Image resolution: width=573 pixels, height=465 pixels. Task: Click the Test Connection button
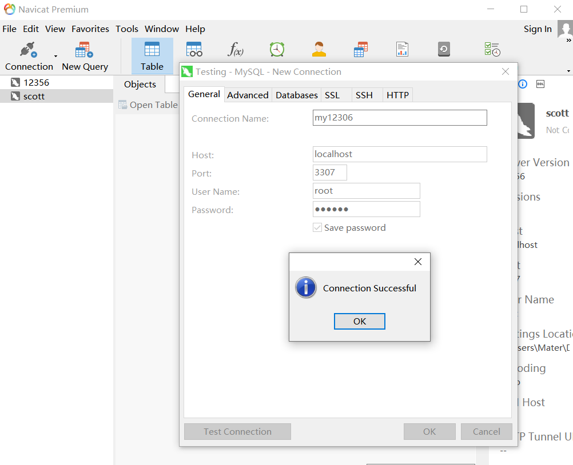click(x=237, y=432)
